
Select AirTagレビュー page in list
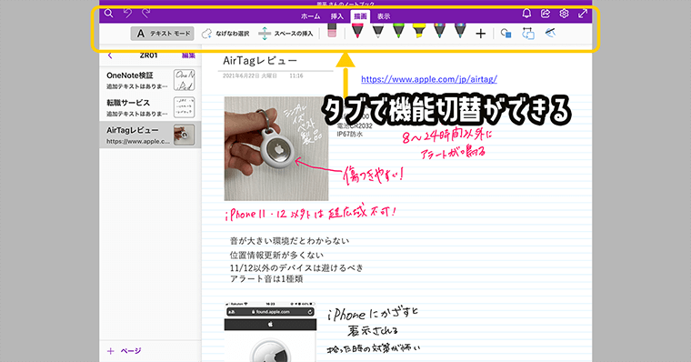point(150,135)
